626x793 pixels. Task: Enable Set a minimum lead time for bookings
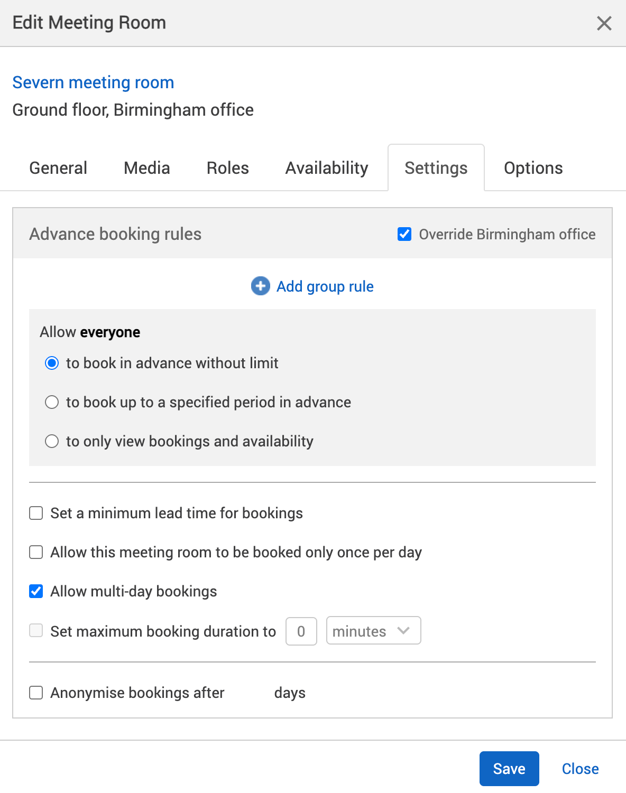point(35,512)
